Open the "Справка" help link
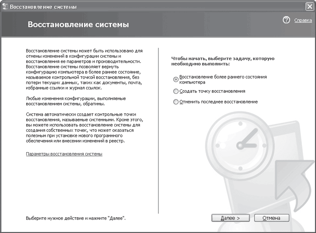316x233 pixels. 303,20
